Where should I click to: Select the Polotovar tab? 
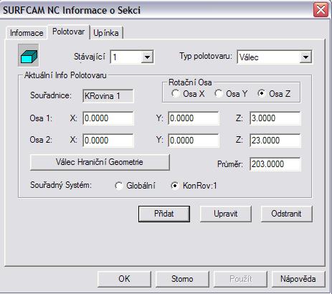point(68,32)
